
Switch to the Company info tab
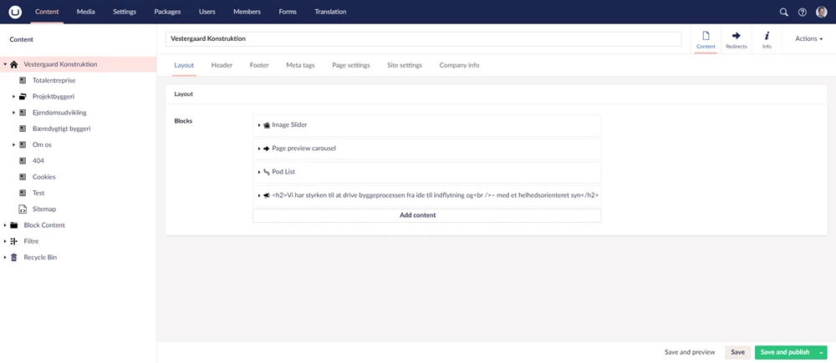pyautogui.click(x=459, y=65)
